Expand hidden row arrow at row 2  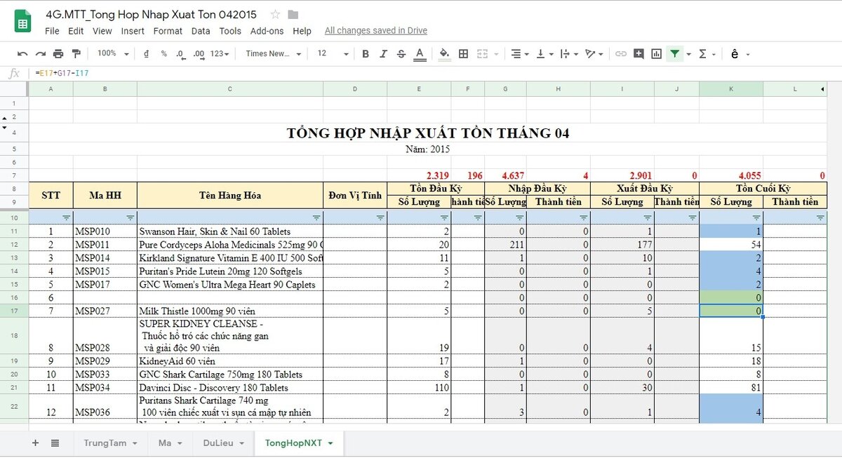click(x=4, y=117)
